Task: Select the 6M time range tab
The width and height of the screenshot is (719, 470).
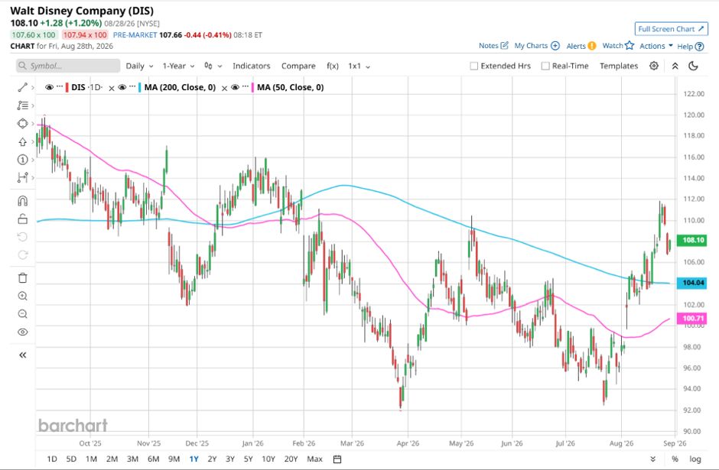Action: [x=153, y=459]
